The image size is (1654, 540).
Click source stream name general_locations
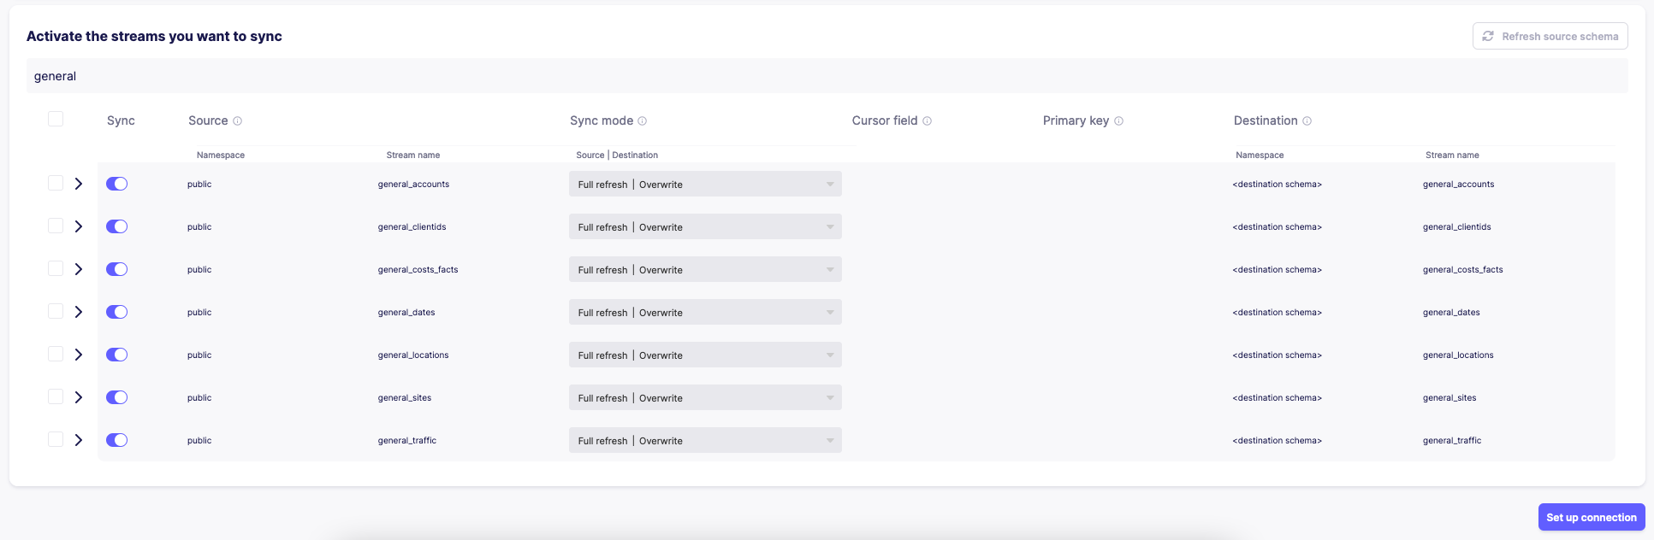click(x=413, y=355)
